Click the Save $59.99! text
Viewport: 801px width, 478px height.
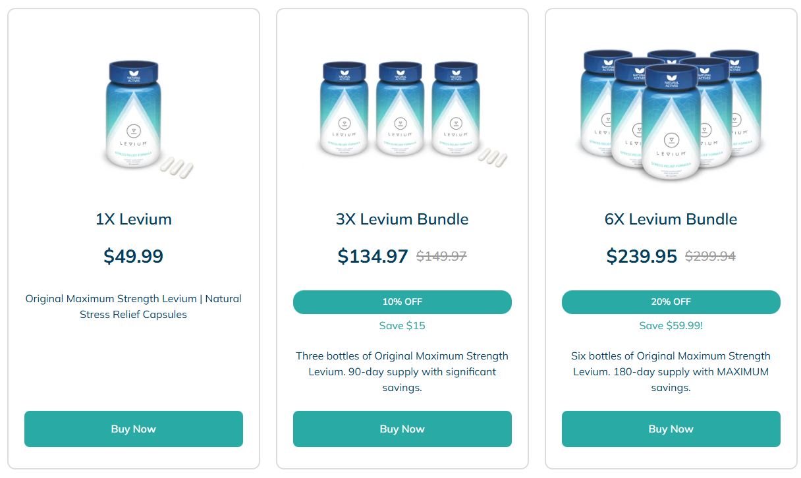coord(671,325)
